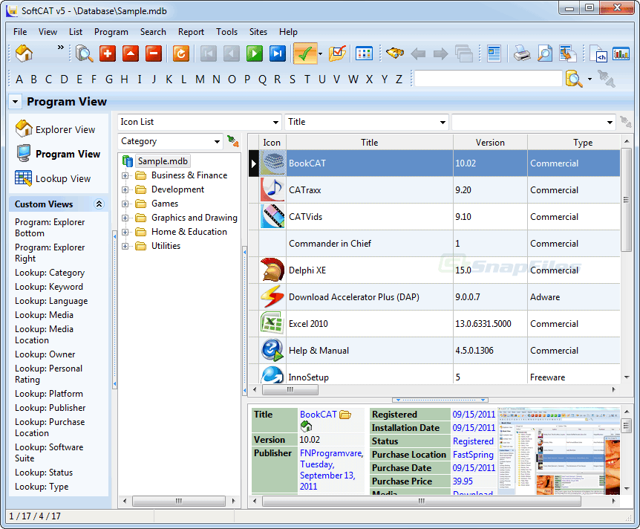
Task: Open the Report menu
Action: click(191, 32)
